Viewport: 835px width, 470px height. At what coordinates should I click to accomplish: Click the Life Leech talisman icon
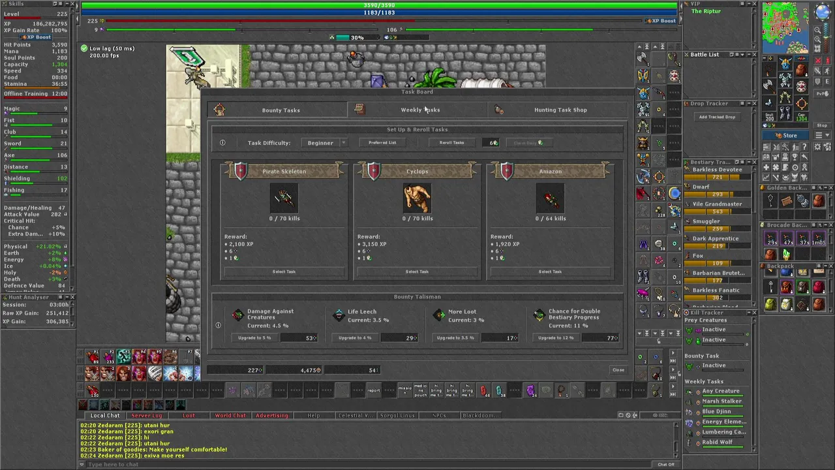339,315
